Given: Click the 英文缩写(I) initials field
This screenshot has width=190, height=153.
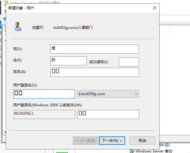Looking at the screenshot, I should pos(129,62).
